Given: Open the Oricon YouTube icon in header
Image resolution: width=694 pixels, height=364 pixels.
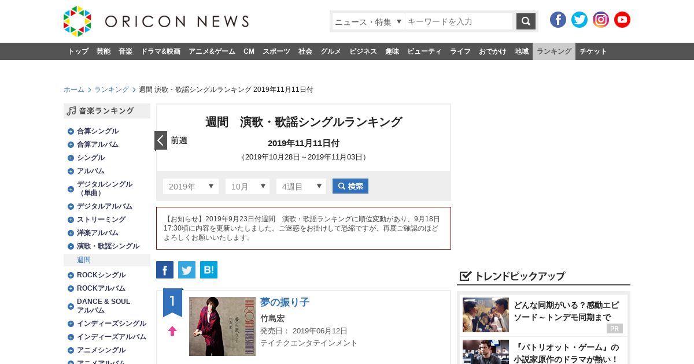Looking at the screenshot, I should (x=622, y=20).
